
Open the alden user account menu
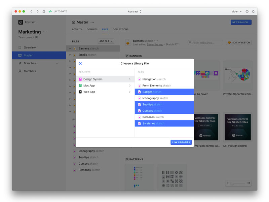[237, 11]
